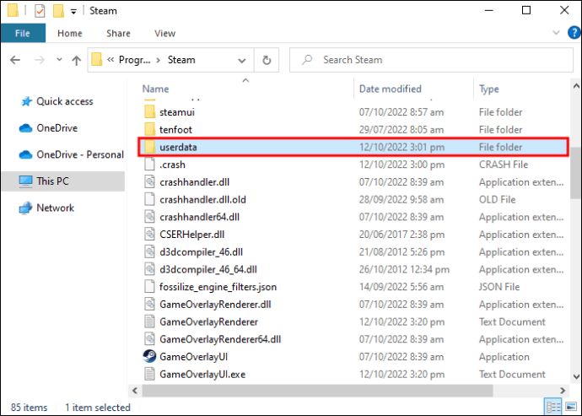This screenshot has width=582, height=416.
Task: Open the File ribbon tab
Action: click(x=23, y=33)
